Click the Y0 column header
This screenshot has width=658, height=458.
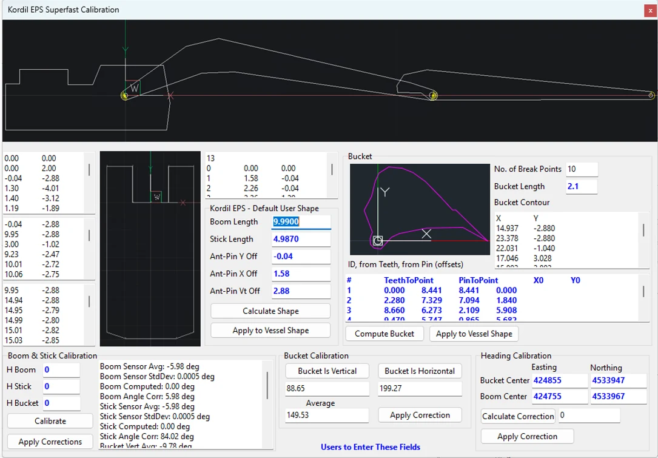coord(576,280)
